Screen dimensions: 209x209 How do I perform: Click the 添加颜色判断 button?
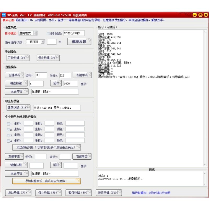coord(47,147)
